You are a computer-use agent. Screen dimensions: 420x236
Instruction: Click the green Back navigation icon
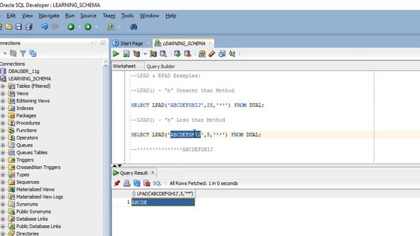click(71, 27)
